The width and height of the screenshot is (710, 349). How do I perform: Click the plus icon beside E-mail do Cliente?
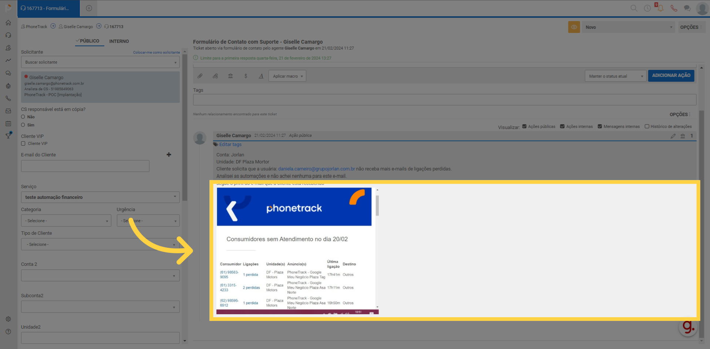169,155
